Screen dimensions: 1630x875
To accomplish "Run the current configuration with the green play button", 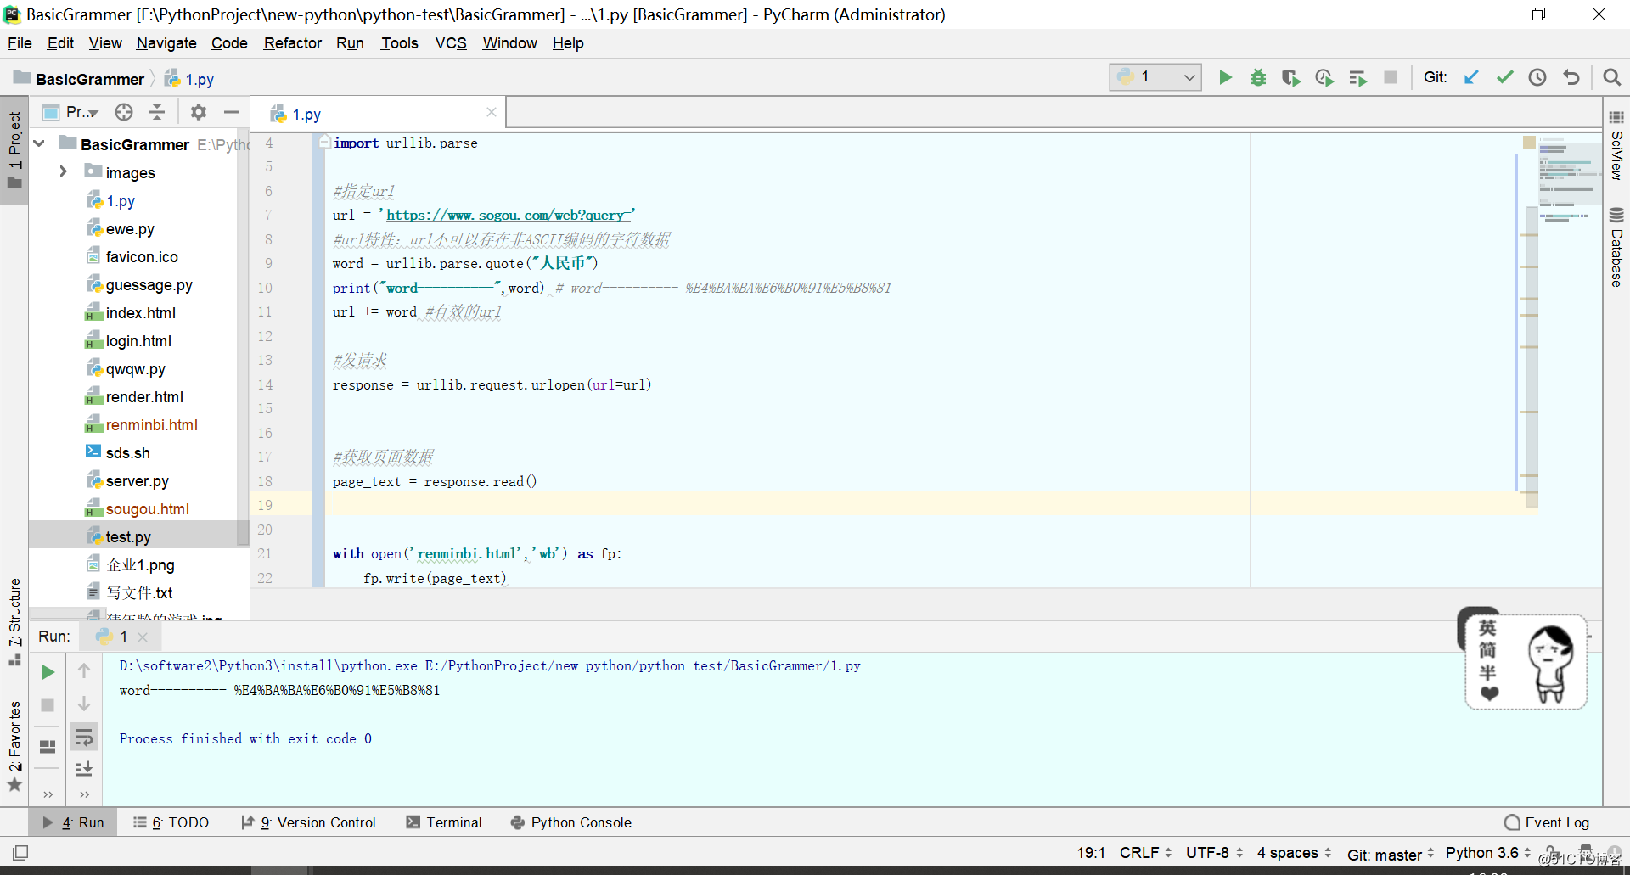I will point(1225,78).
